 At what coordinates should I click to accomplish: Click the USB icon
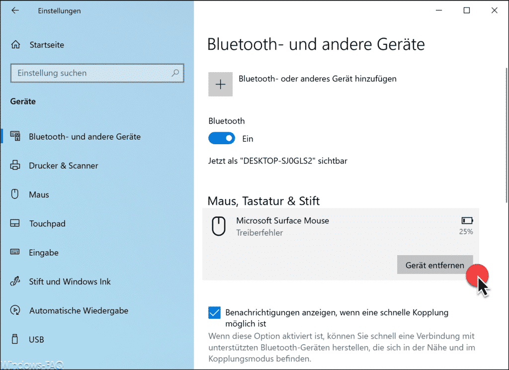(x=14, y=339)
